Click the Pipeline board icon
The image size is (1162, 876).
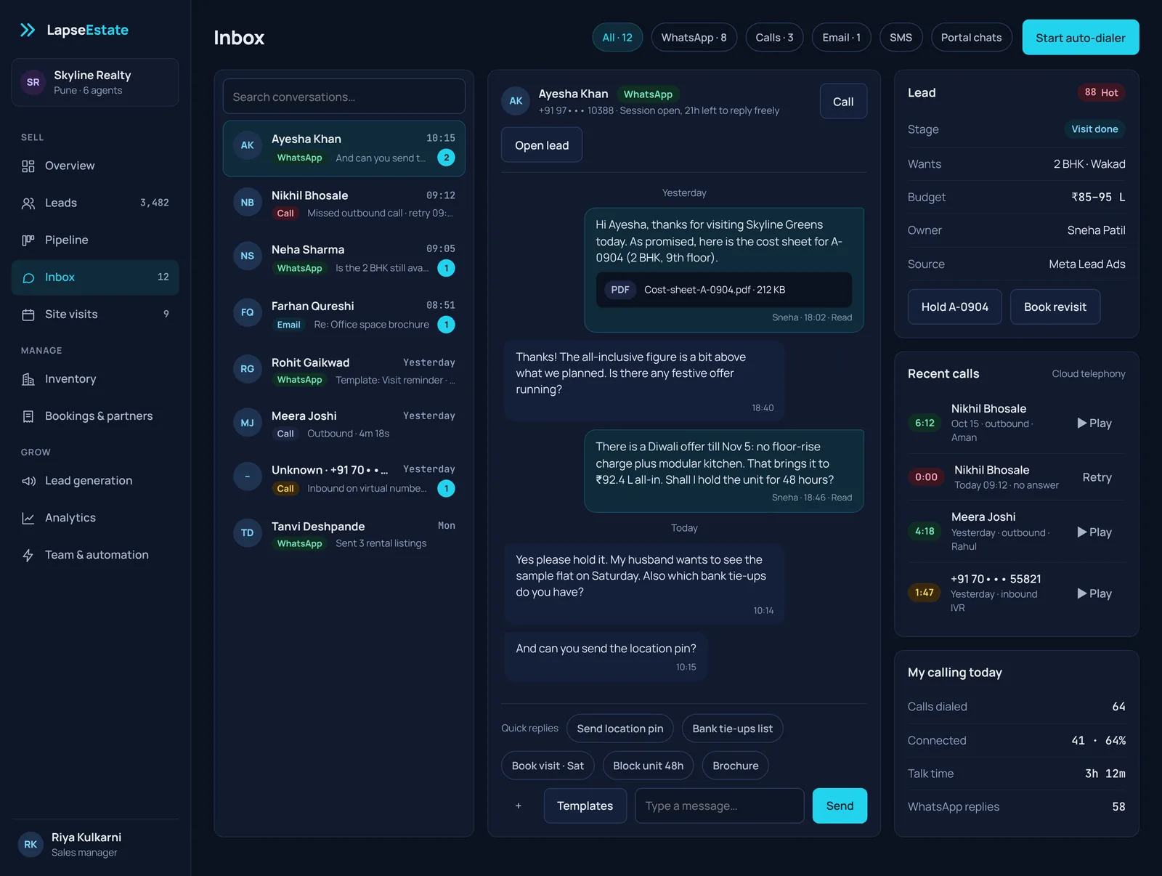(28, 240)
